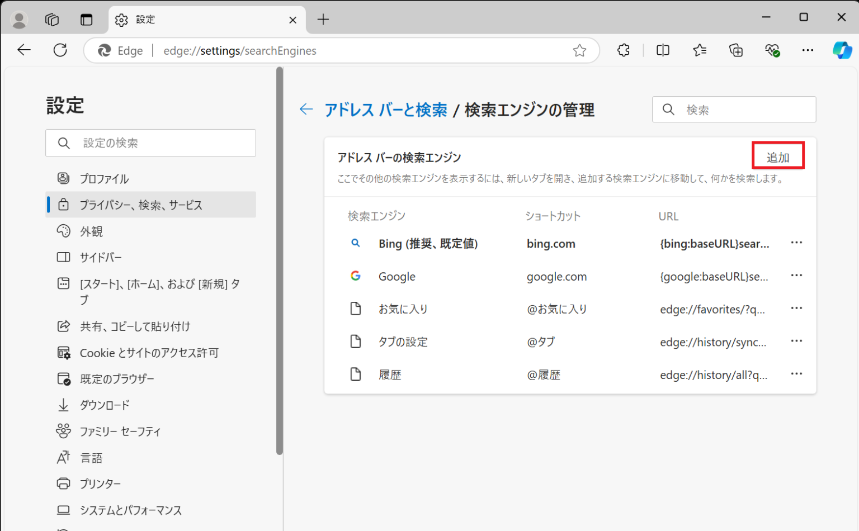Click inside the 設定の検索 search field
Image resolution: width=859 pixels, height=531 pixels.
[x=151, y=143]
